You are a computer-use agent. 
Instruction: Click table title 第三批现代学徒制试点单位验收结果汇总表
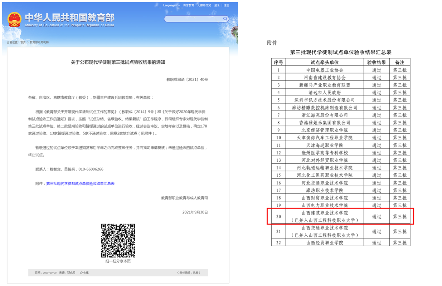341,52
